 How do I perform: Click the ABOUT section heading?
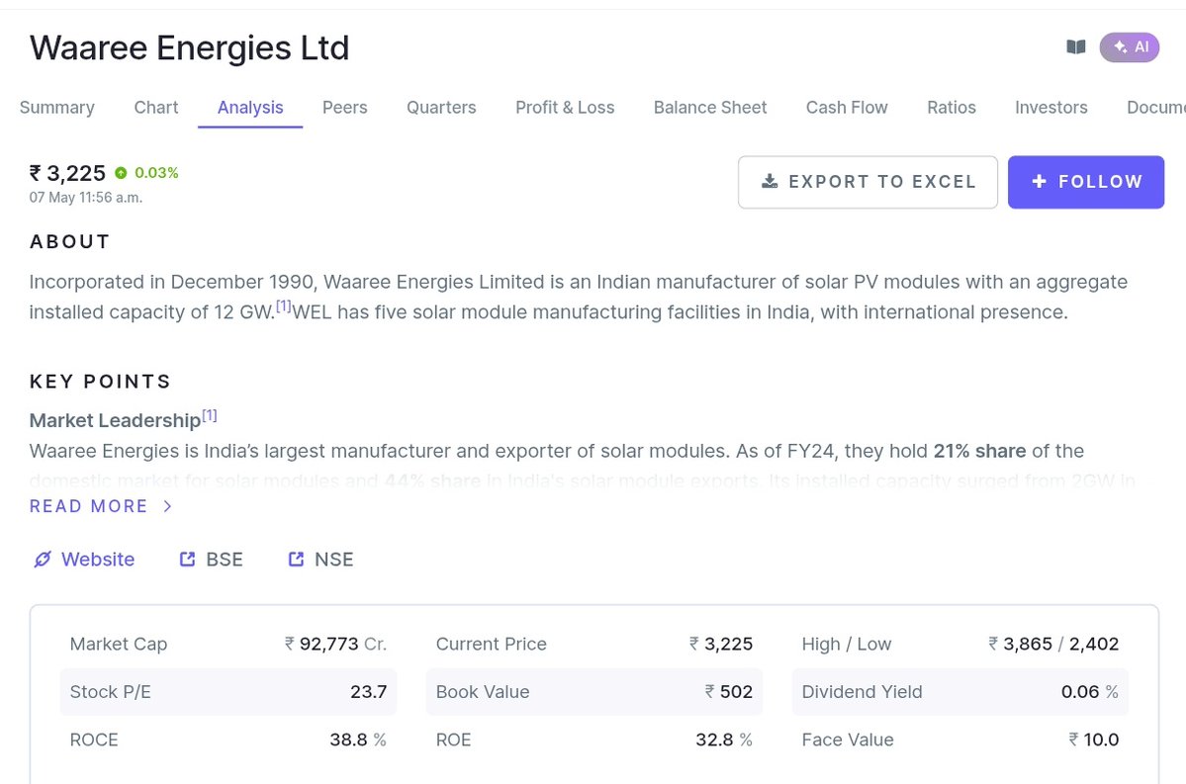pyautogui.click(x=69, y=242)
